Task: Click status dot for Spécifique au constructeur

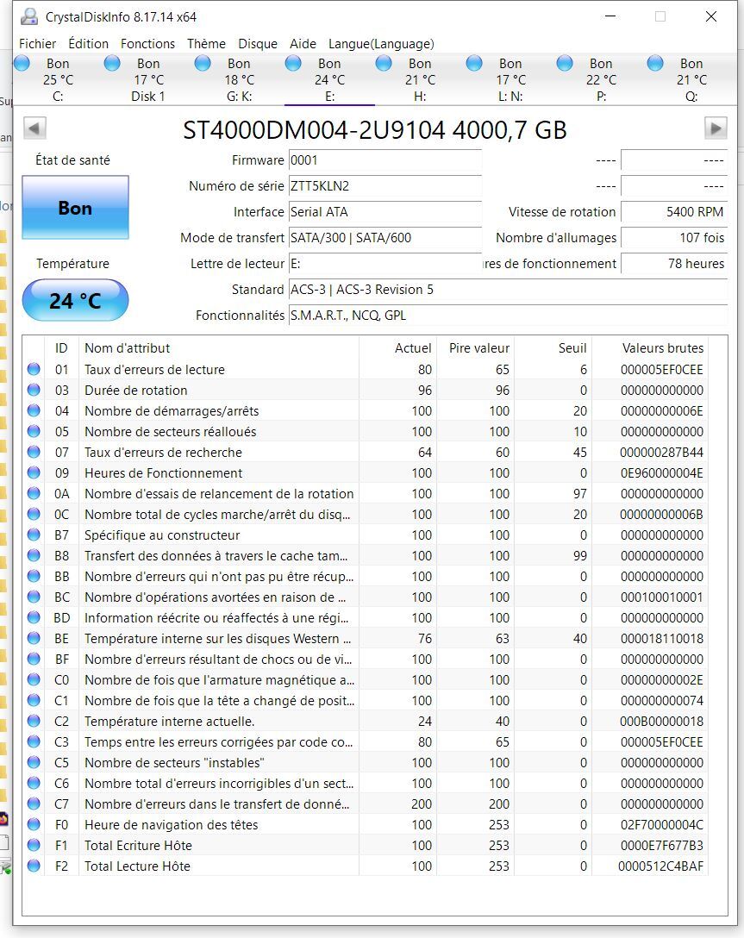Action: [x=34, y=535]
